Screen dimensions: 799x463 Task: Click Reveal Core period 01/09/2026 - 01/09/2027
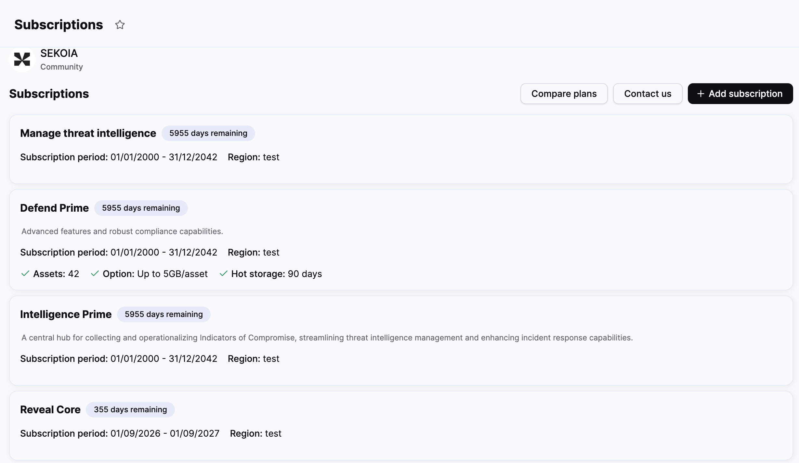[x=120, y=433]
